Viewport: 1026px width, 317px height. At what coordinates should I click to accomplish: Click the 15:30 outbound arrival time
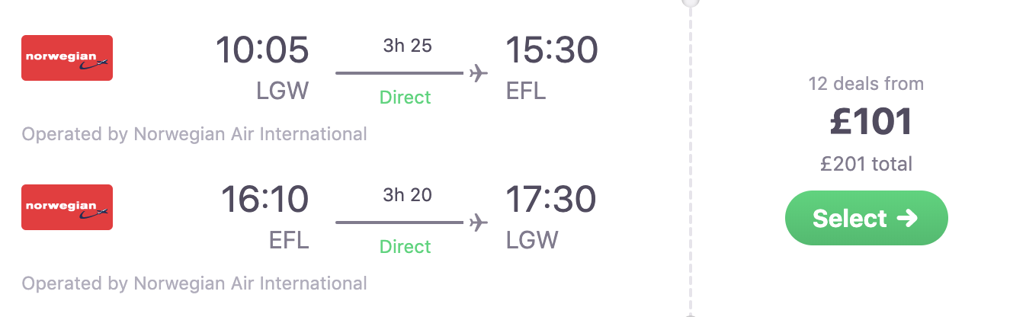click(552, 51)
